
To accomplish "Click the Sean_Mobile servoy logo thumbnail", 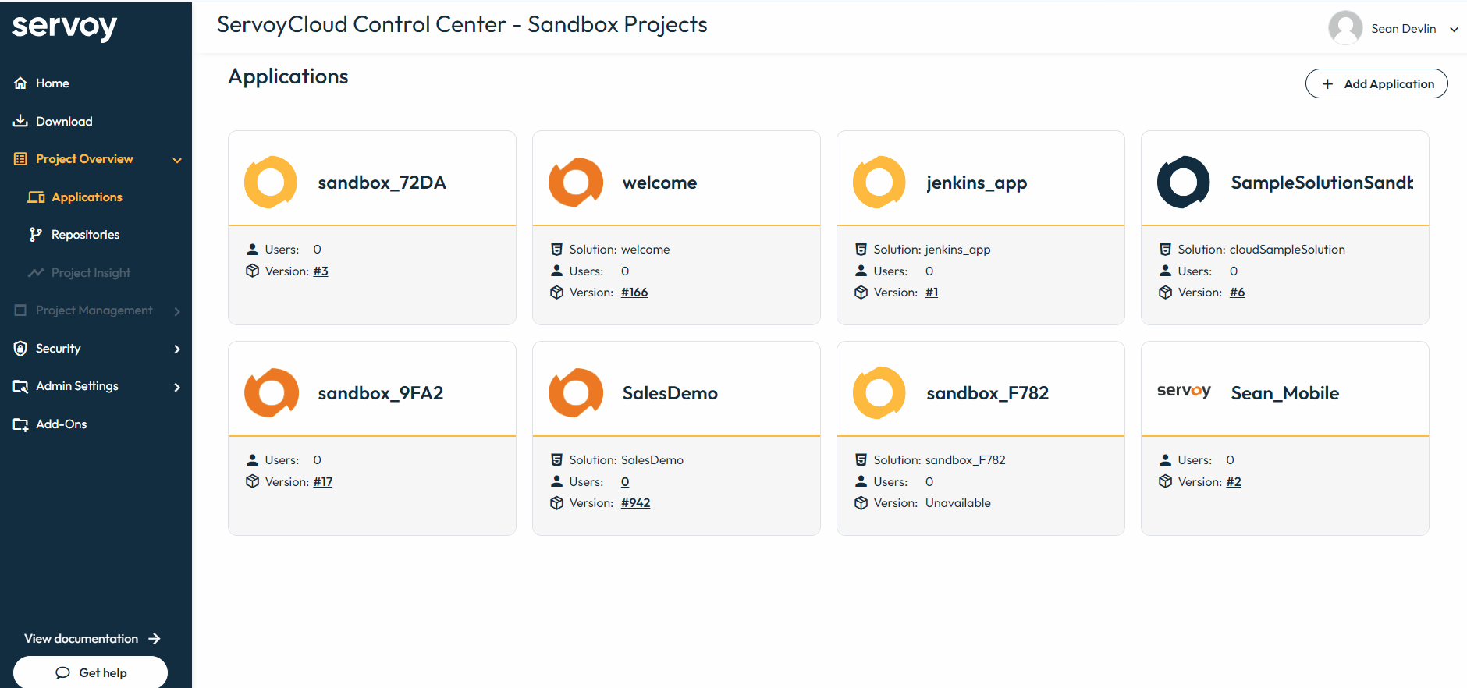I will pyautogui.click(x=1184, y=392).
